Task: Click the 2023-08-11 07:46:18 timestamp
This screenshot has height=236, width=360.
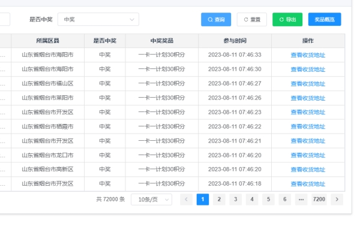Action: click(235, 184)
